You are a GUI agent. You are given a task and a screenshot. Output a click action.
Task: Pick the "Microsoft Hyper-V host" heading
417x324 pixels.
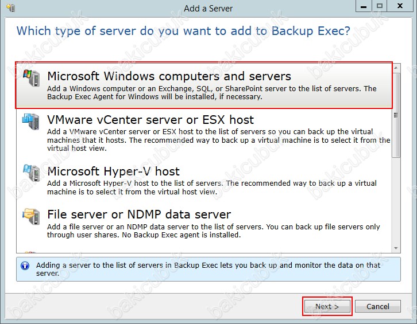113,171
